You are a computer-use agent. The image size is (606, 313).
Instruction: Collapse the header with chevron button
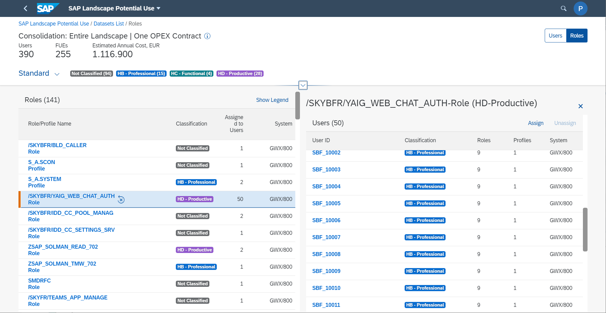click(x=303, y=85)
